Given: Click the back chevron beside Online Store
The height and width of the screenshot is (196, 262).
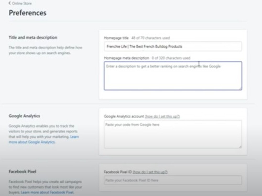Looking at the screenshot, I should [x=9, y=3].
